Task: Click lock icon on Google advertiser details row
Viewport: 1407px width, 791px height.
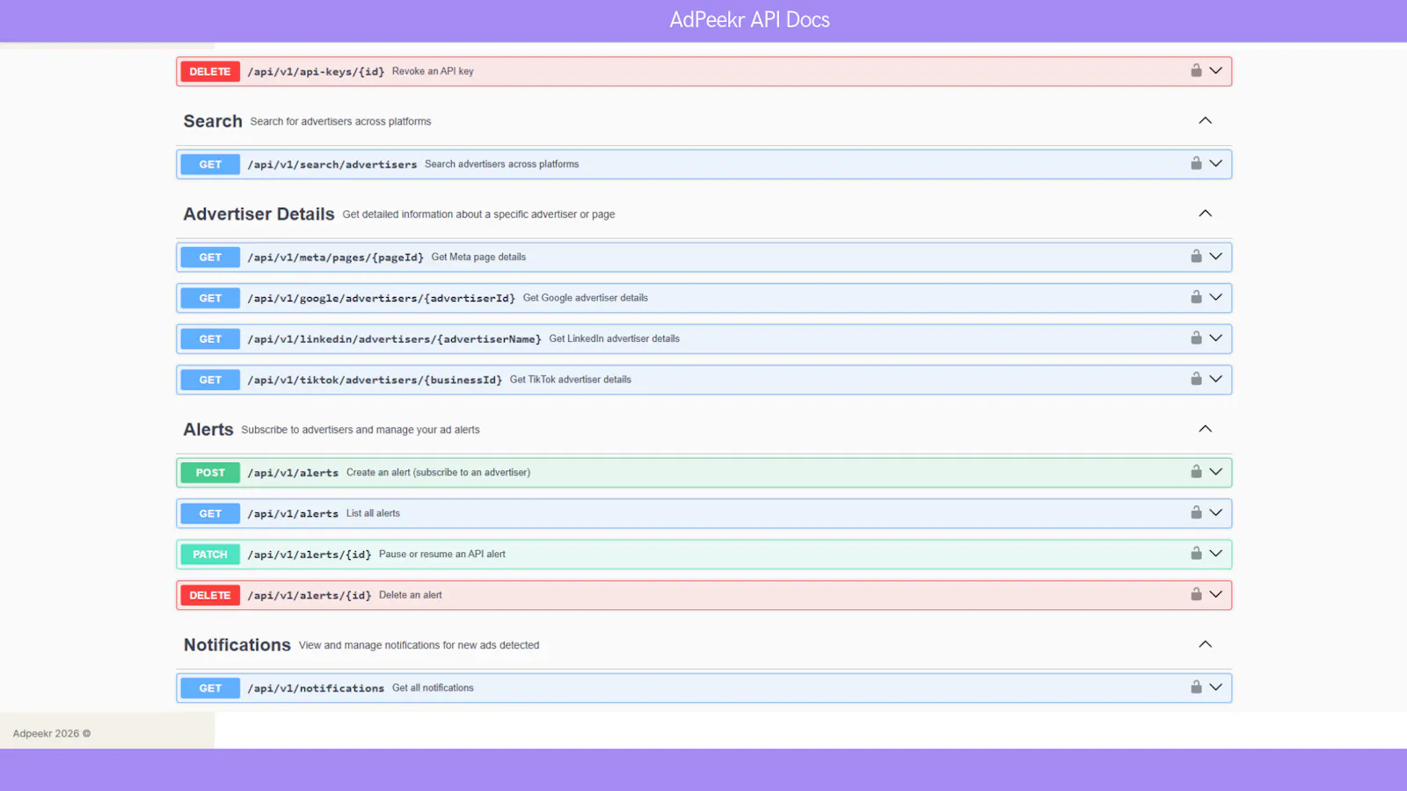Action: 1196,297
